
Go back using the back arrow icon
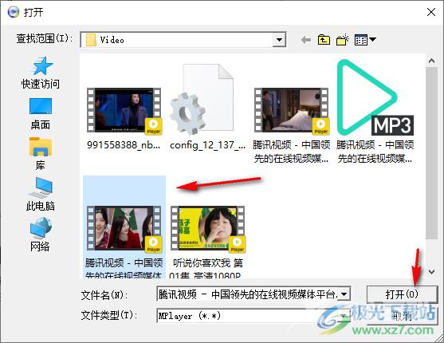(306, 40)
